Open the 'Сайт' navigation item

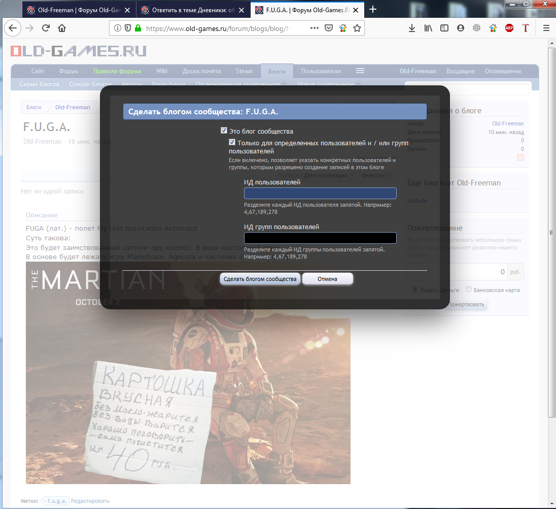[x=38, y=71]
